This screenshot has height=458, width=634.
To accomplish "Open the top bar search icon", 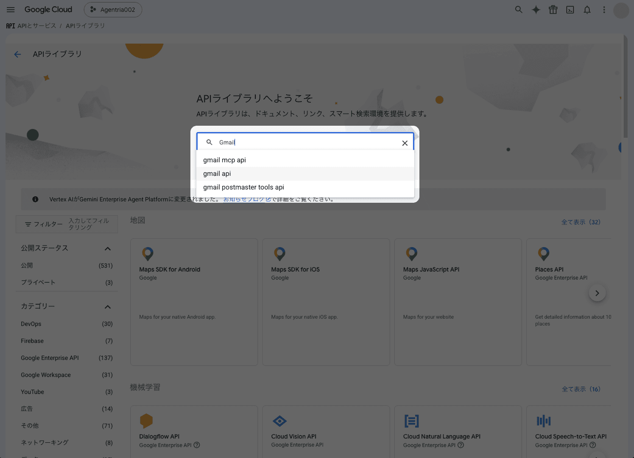I will tap(519, 10).
